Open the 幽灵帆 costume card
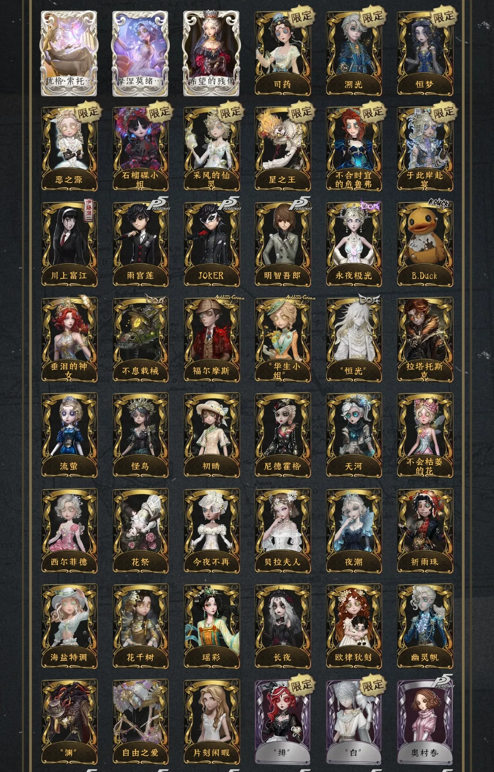This screenshot has width=494, height=772. point(425,626)
